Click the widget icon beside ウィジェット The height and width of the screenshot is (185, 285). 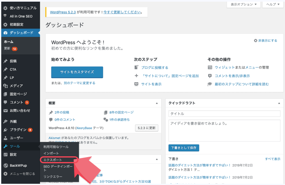(x=210, y=67)
